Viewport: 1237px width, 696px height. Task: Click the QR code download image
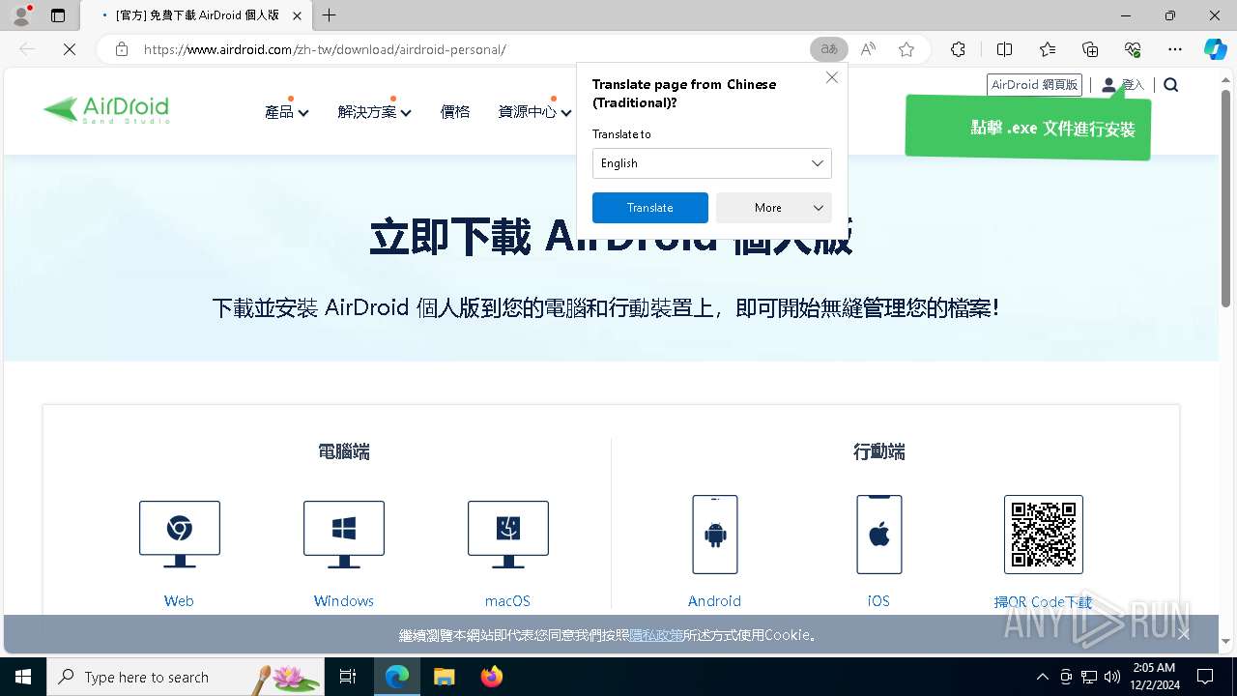1044,535
